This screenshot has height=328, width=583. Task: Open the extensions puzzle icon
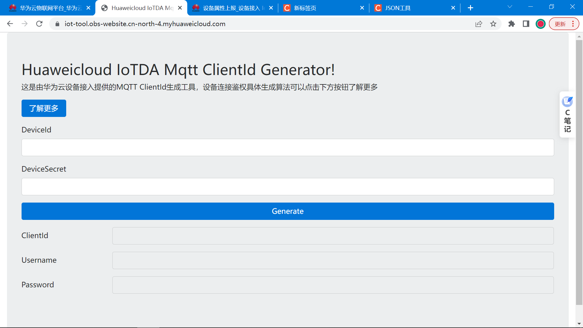[x=511, y=24]
